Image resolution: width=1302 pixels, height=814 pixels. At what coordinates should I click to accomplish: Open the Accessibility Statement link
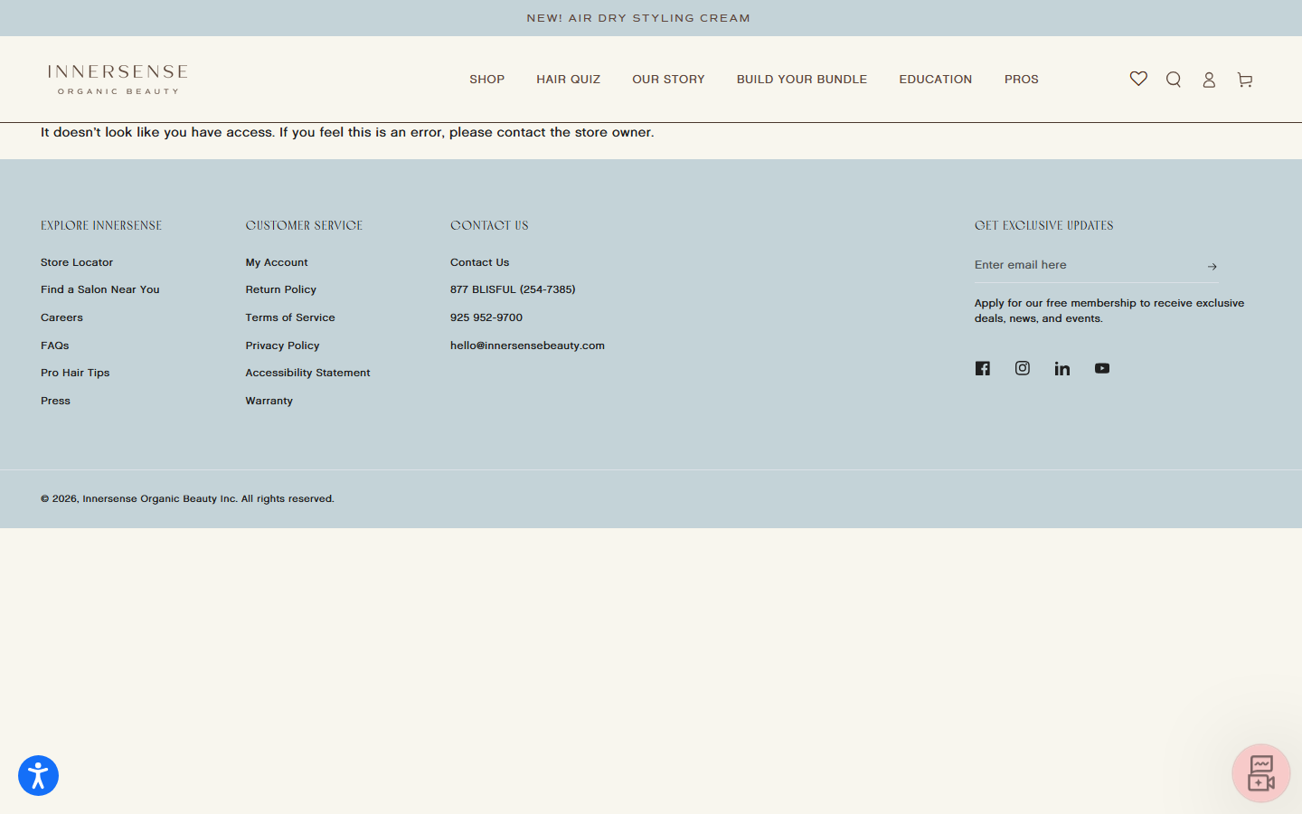pyautogui.click(x=307, y=373)
